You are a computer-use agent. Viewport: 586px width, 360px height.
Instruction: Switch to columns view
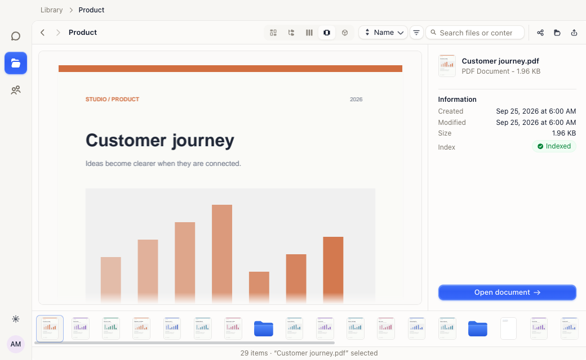point(309,33)
